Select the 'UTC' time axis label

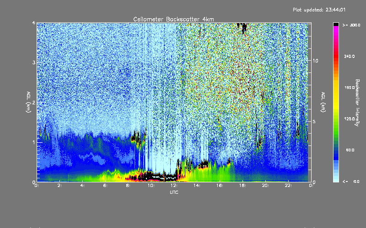tap(174, 192)
